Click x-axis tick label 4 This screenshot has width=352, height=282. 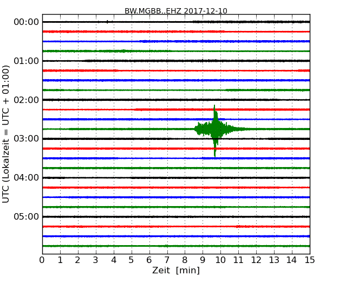(114, 260)
